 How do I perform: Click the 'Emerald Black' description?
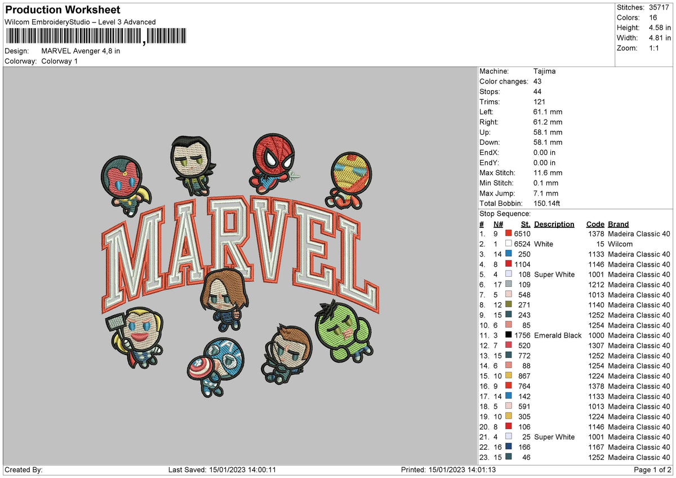coord(558,335)
